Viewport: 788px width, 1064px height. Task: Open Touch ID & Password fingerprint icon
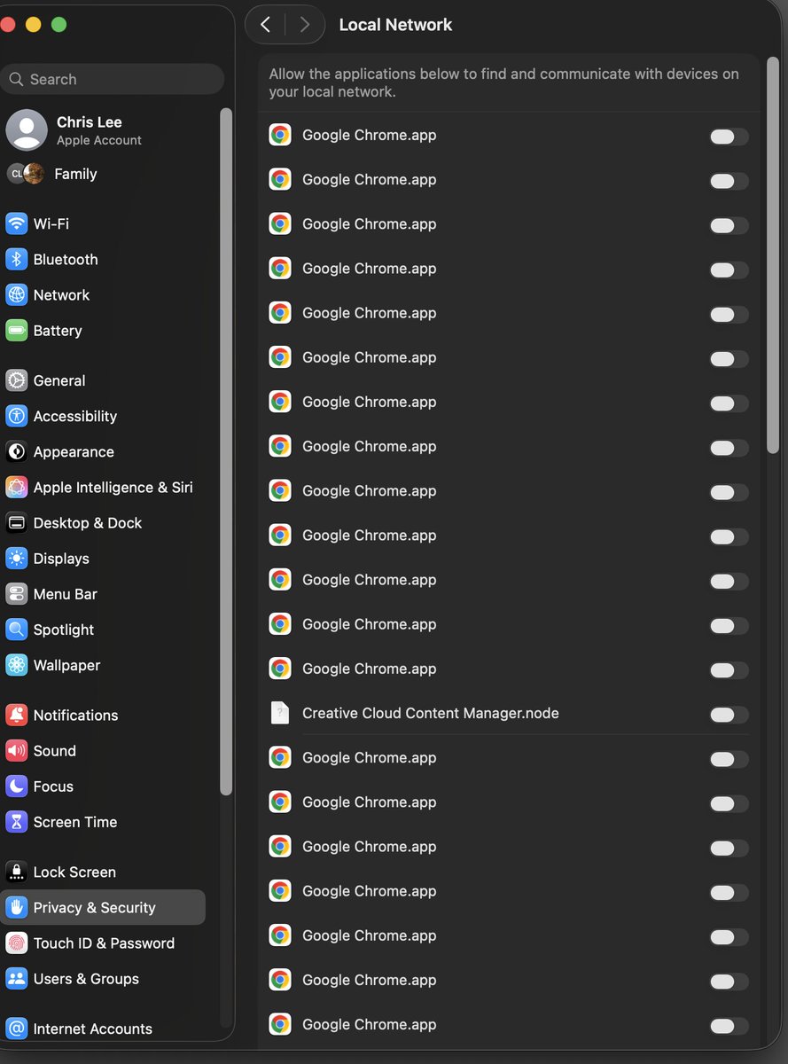click(x=17, y=943)
